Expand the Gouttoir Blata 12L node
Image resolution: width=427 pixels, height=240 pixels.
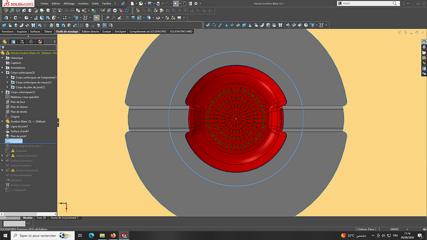pyautogui.click(x=2, y=122)
